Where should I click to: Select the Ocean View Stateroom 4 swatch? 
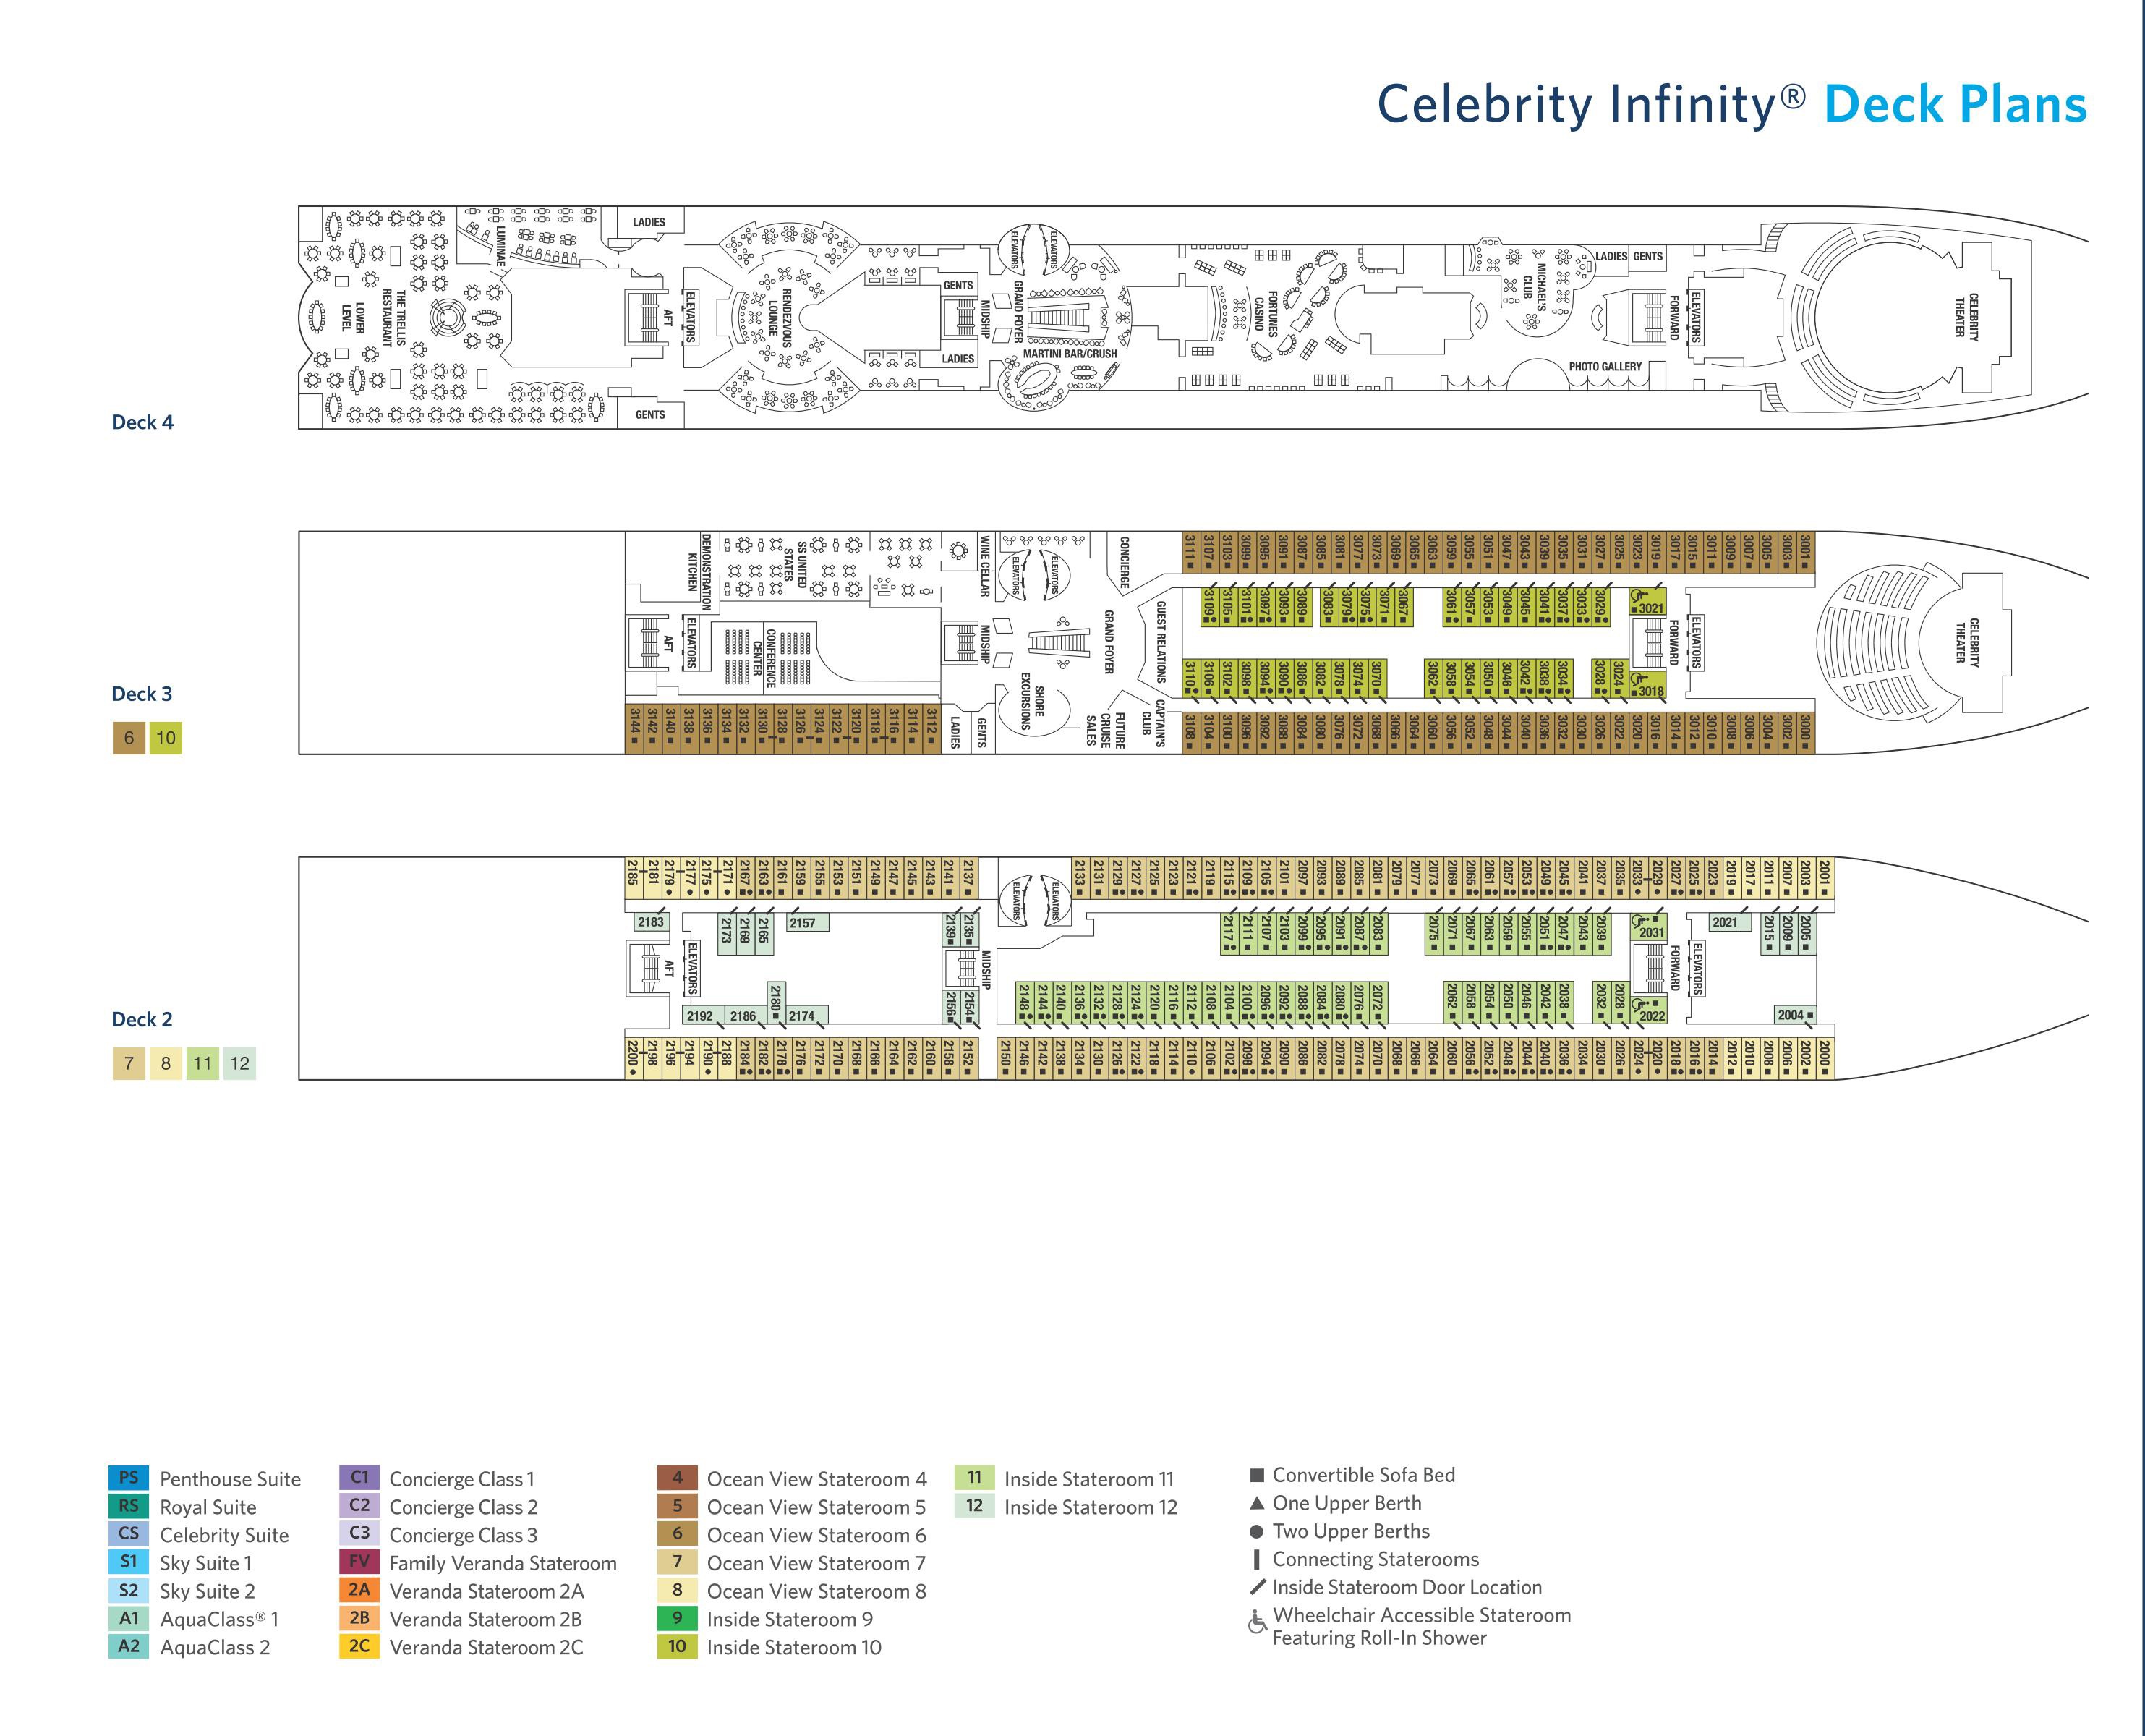677,1478
